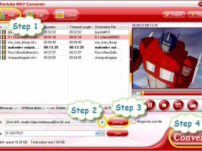The image size is (202, 151).
Task: Enable Merge into one file checkbox
Action: 133,122
